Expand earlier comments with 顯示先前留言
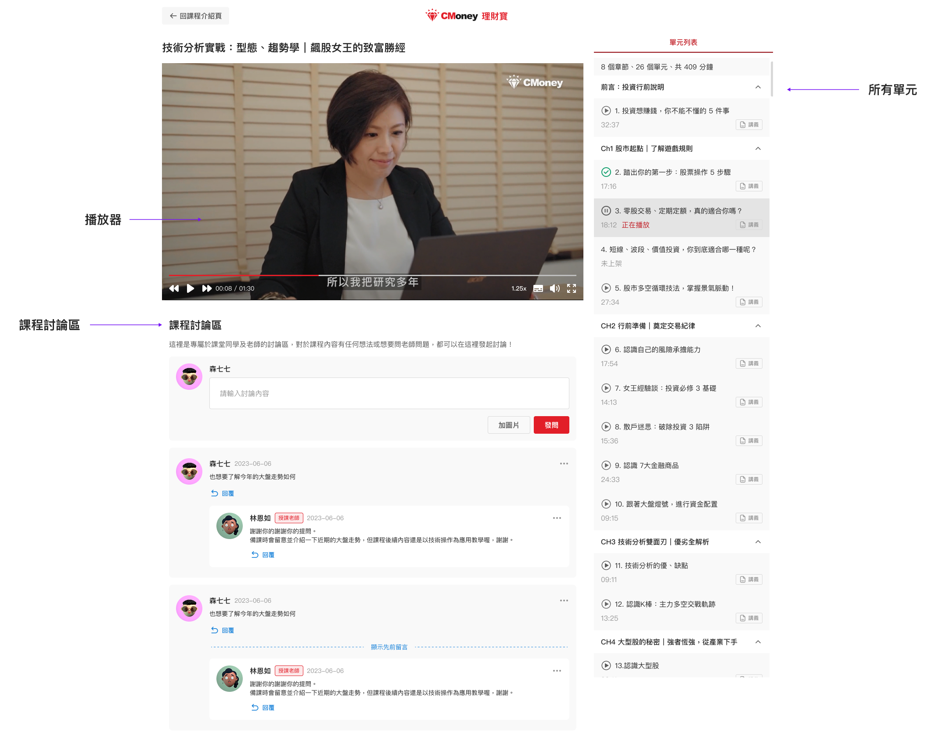The height and width of the screenshot is (748, 935). point(389,647)
